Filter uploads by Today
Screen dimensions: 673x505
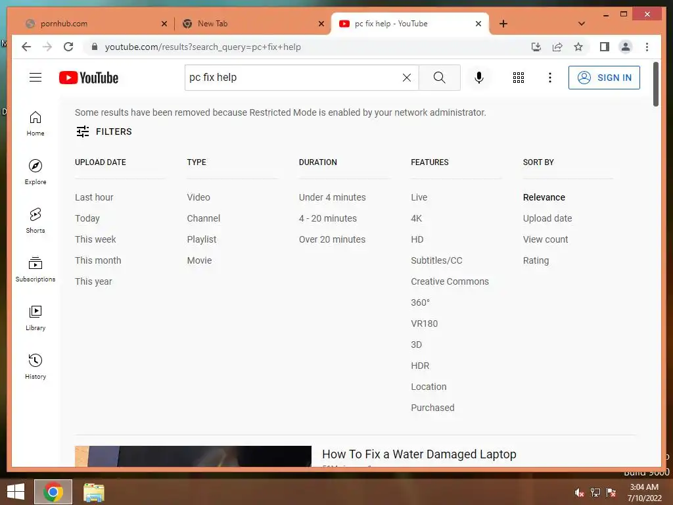(x=87, y=218)
